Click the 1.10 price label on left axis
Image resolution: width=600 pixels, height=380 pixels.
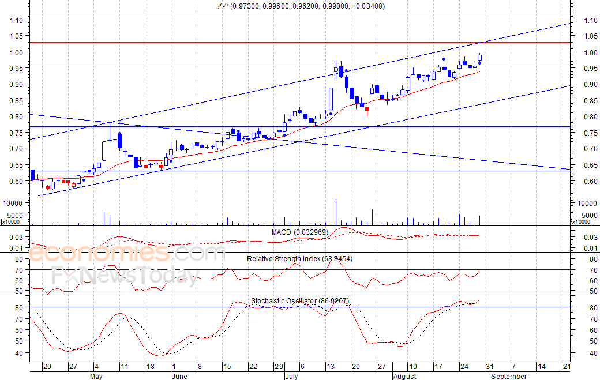coord(16,20)
